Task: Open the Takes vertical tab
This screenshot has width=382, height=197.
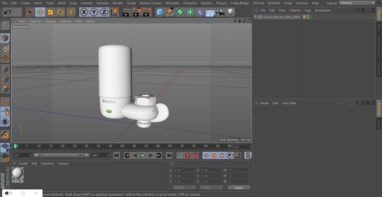Action: pyautogui.click(x=379, y=27)
